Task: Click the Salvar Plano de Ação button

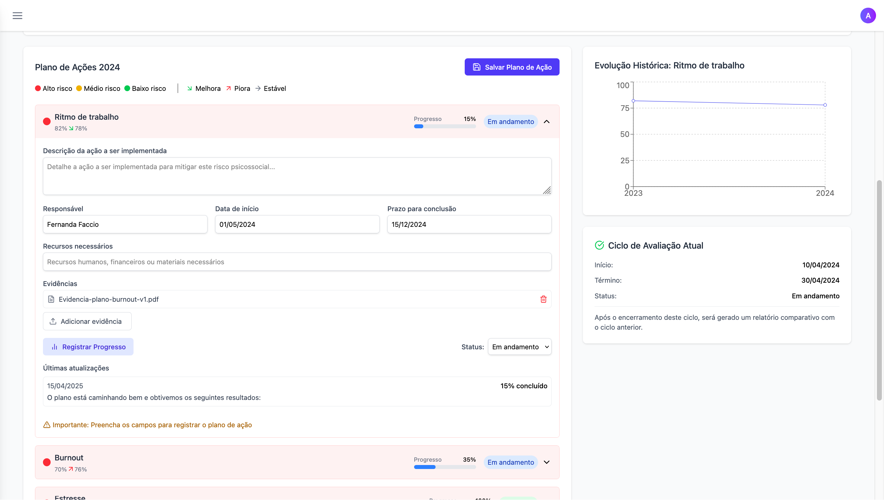Action: 512,67
